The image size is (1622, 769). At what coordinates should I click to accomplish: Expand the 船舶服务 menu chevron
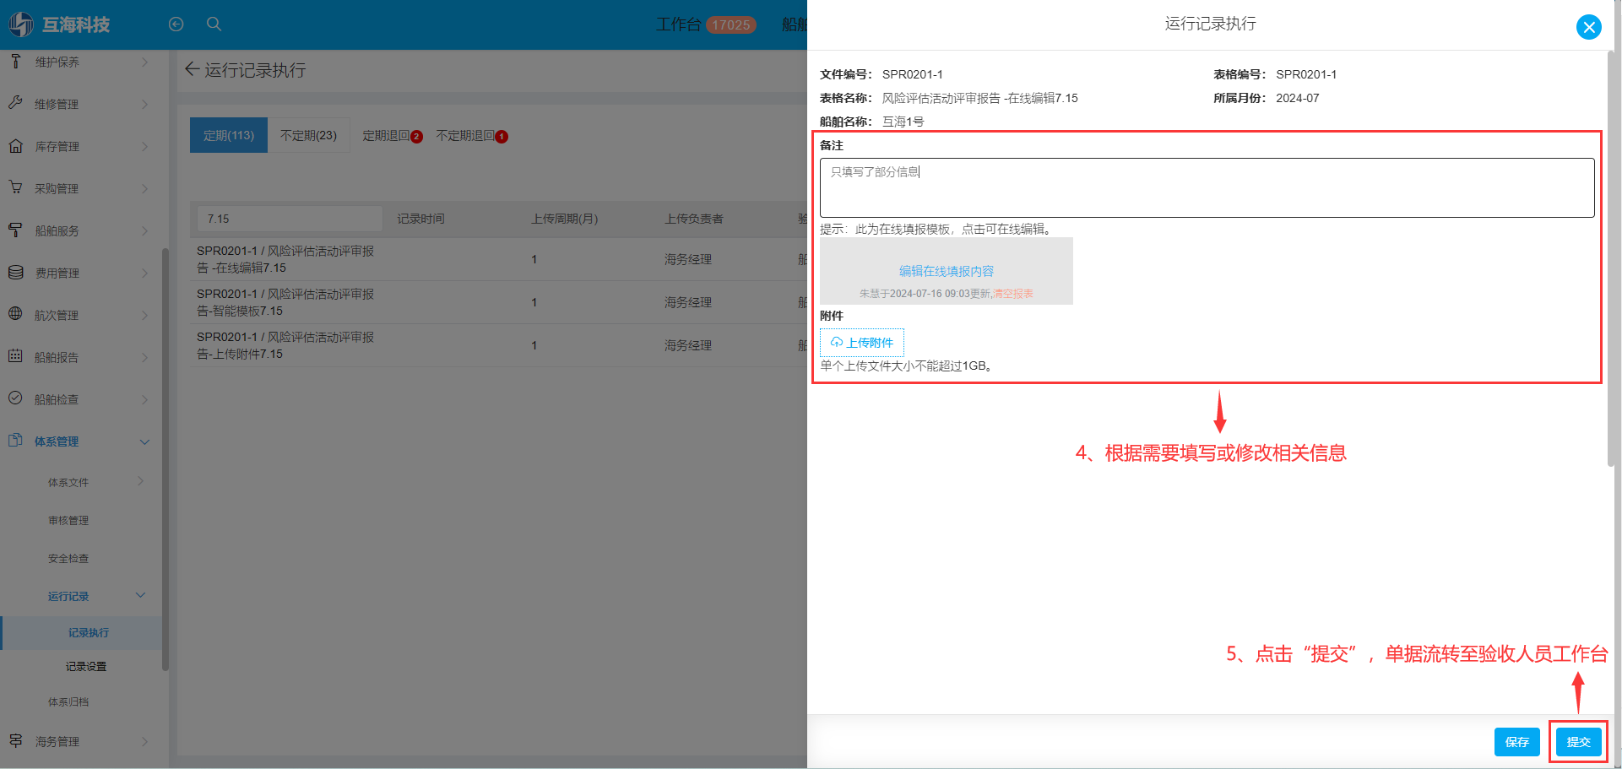pos(144,230)
